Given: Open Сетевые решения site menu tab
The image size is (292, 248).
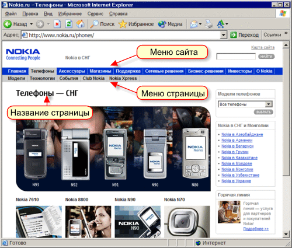Looking at the screenshot, I should pos(164,71).
